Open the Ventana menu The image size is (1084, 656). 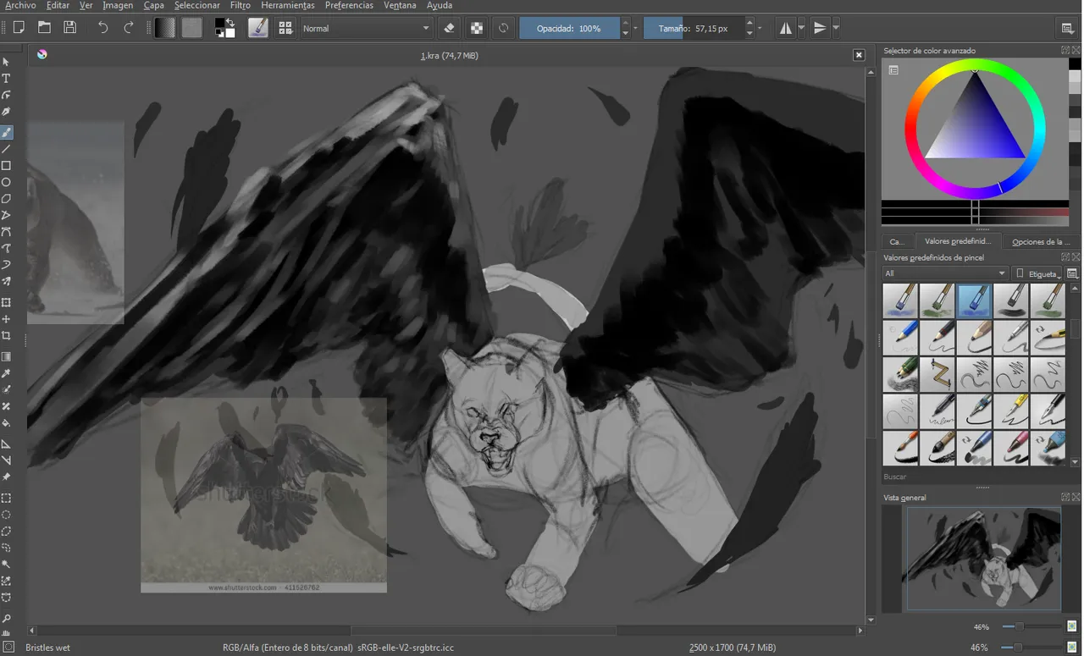tap(400, 5)
